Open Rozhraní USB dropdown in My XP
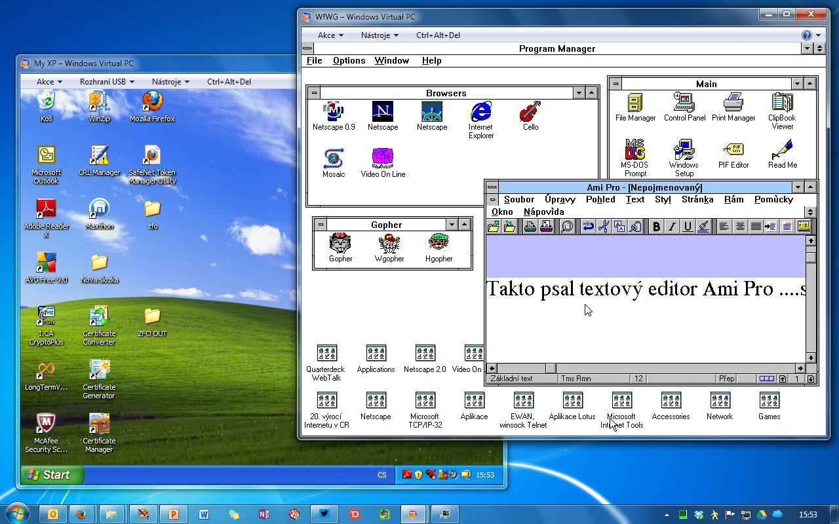Image resolution: width=839 pixels, height=524 pixels. tap(107, 82)
